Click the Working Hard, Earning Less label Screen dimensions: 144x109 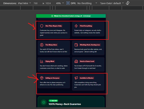[x=90, y=45]
